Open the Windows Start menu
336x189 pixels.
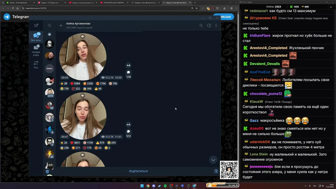point(142,186)
